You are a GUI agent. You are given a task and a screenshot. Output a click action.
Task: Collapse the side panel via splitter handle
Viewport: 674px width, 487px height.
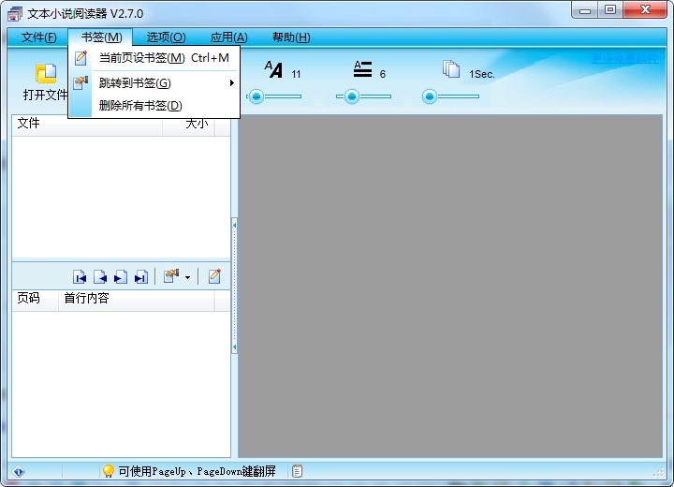tap(234, 286)
